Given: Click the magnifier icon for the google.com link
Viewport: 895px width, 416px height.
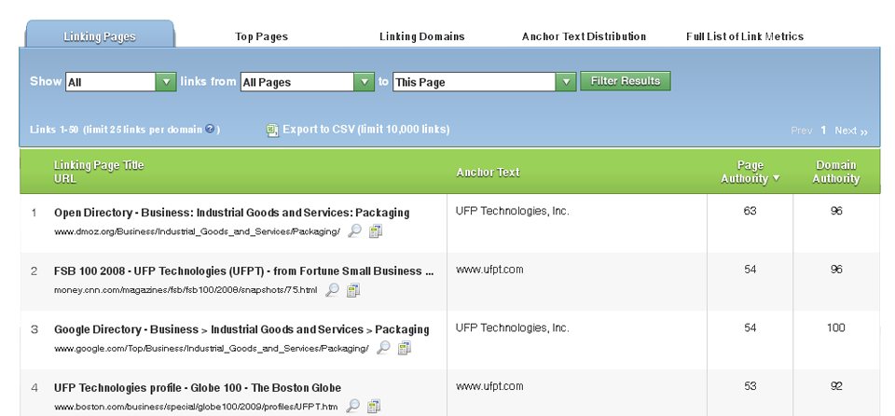Looking at the screenshot, I should 383,347.
